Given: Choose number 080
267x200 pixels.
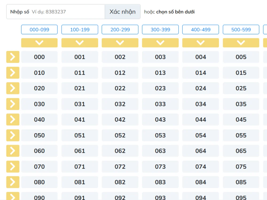Looking at the screenshot, I should 39,182.
